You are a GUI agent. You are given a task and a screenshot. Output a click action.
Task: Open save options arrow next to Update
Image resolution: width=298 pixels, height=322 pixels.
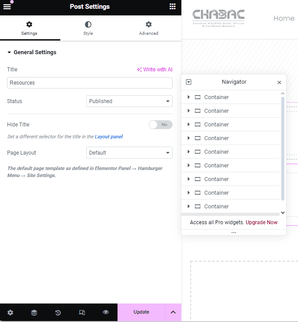click(173, 312)
